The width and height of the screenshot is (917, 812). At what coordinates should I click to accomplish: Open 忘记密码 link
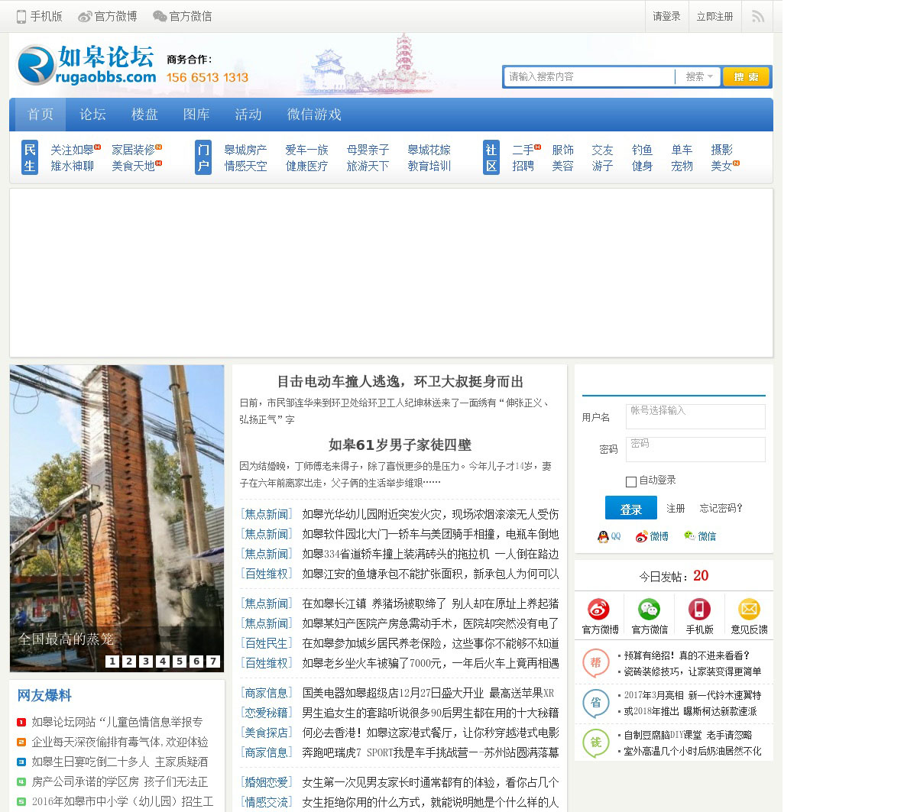721,508
